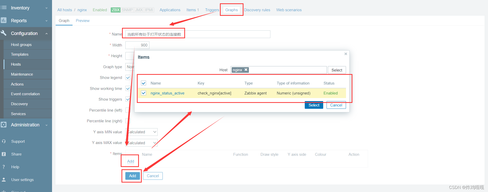Click the ZBX availability indicator
Screen dimensions: 488x192
[116, 10]
